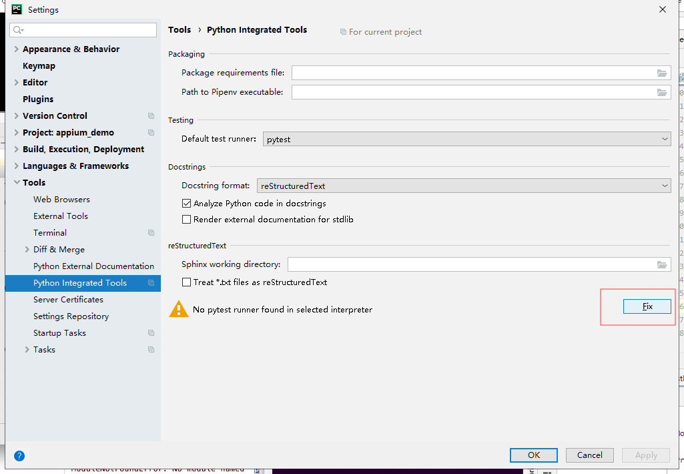Click project-level icon next to Terminal
This screenshot has width=684, height=474.
pos(151,233)
